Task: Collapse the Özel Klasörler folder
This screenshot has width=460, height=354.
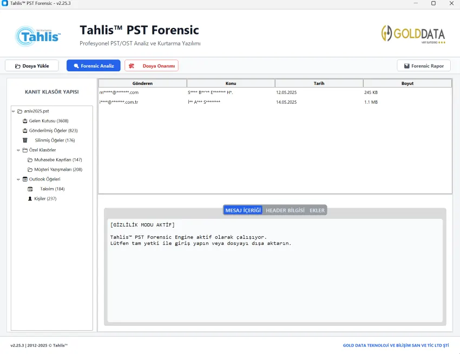Action: (18, 150)
